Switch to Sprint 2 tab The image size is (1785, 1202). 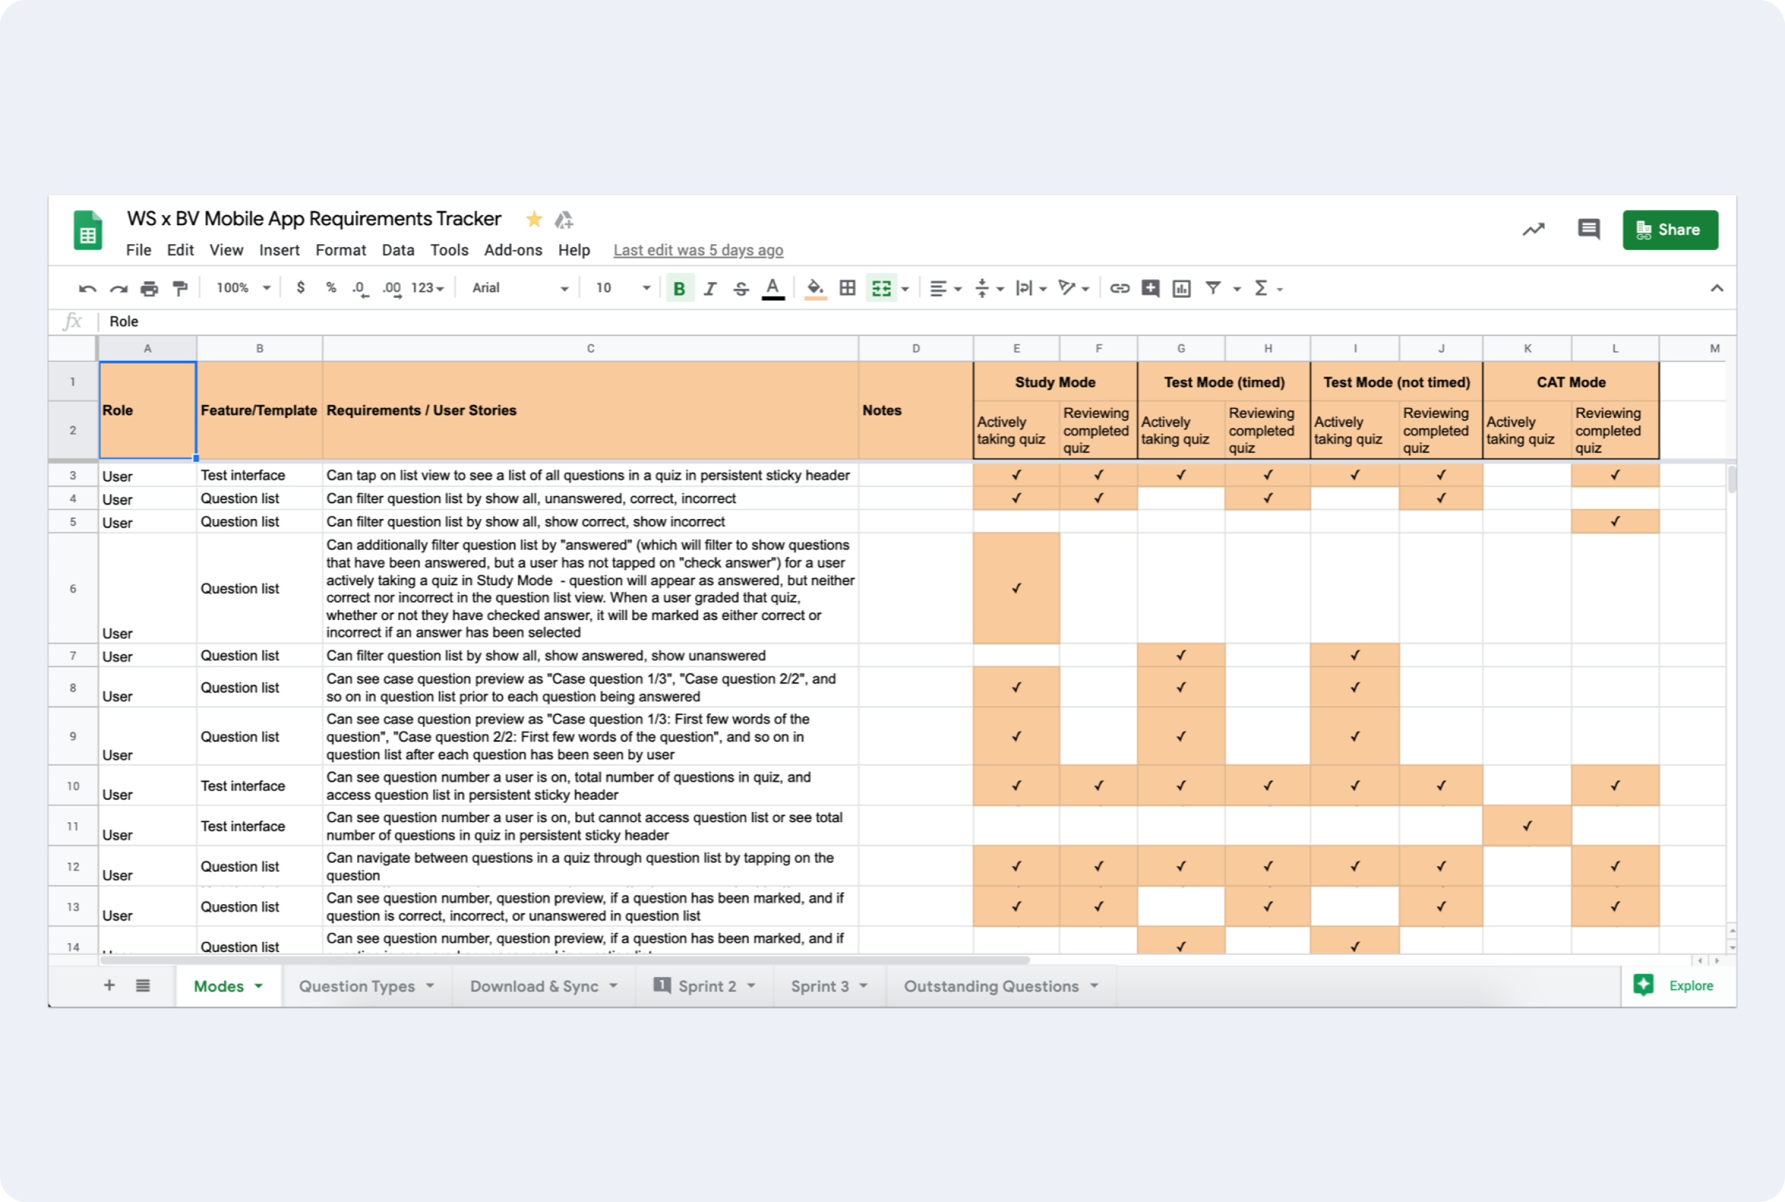(x=706, y=986)
